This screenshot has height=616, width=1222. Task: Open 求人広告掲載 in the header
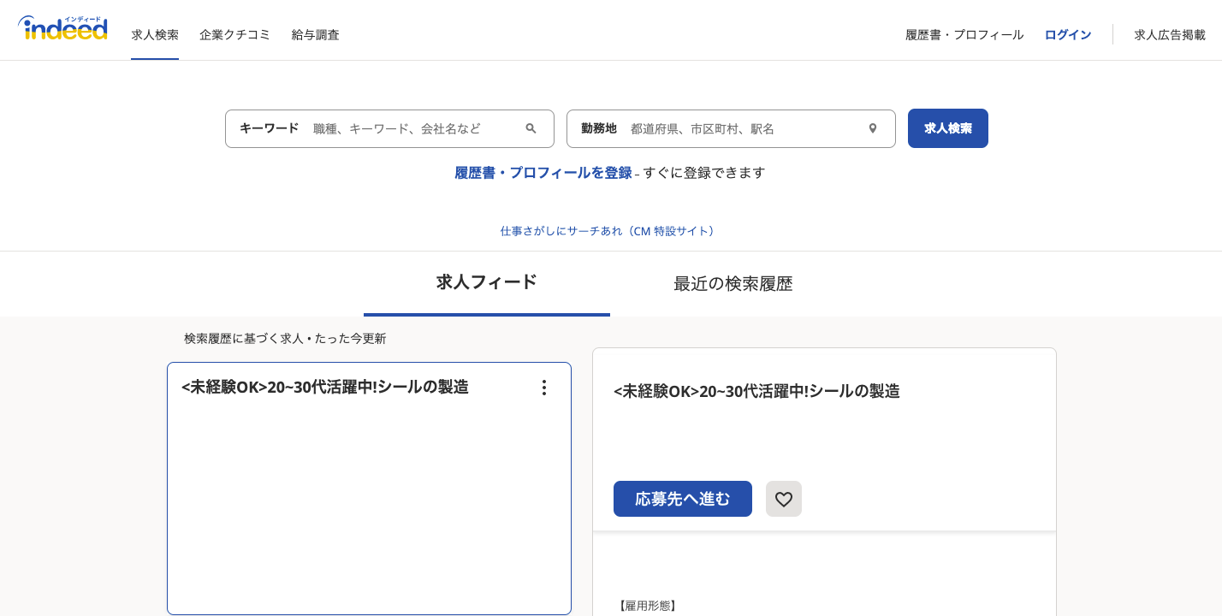click(1169, 35)
